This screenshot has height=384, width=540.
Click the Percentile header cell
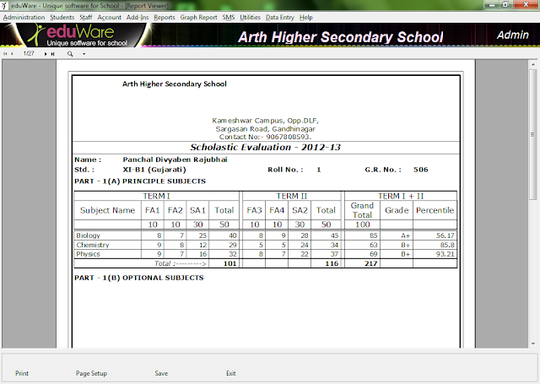click(435, 210)
